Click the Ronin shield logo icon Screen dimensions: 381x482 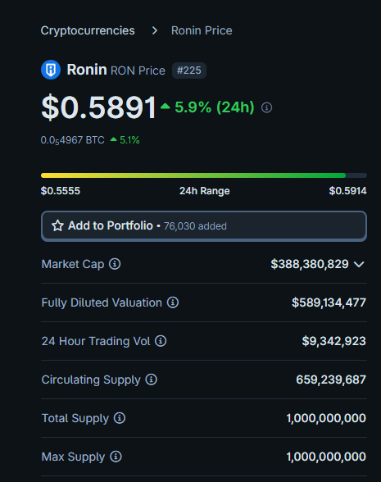pos(51,70)
